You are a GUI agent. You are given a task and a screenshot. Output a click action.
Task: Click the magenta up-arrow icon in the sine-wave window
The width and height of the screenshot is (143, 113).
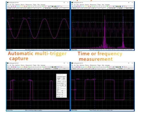[15, 6]
